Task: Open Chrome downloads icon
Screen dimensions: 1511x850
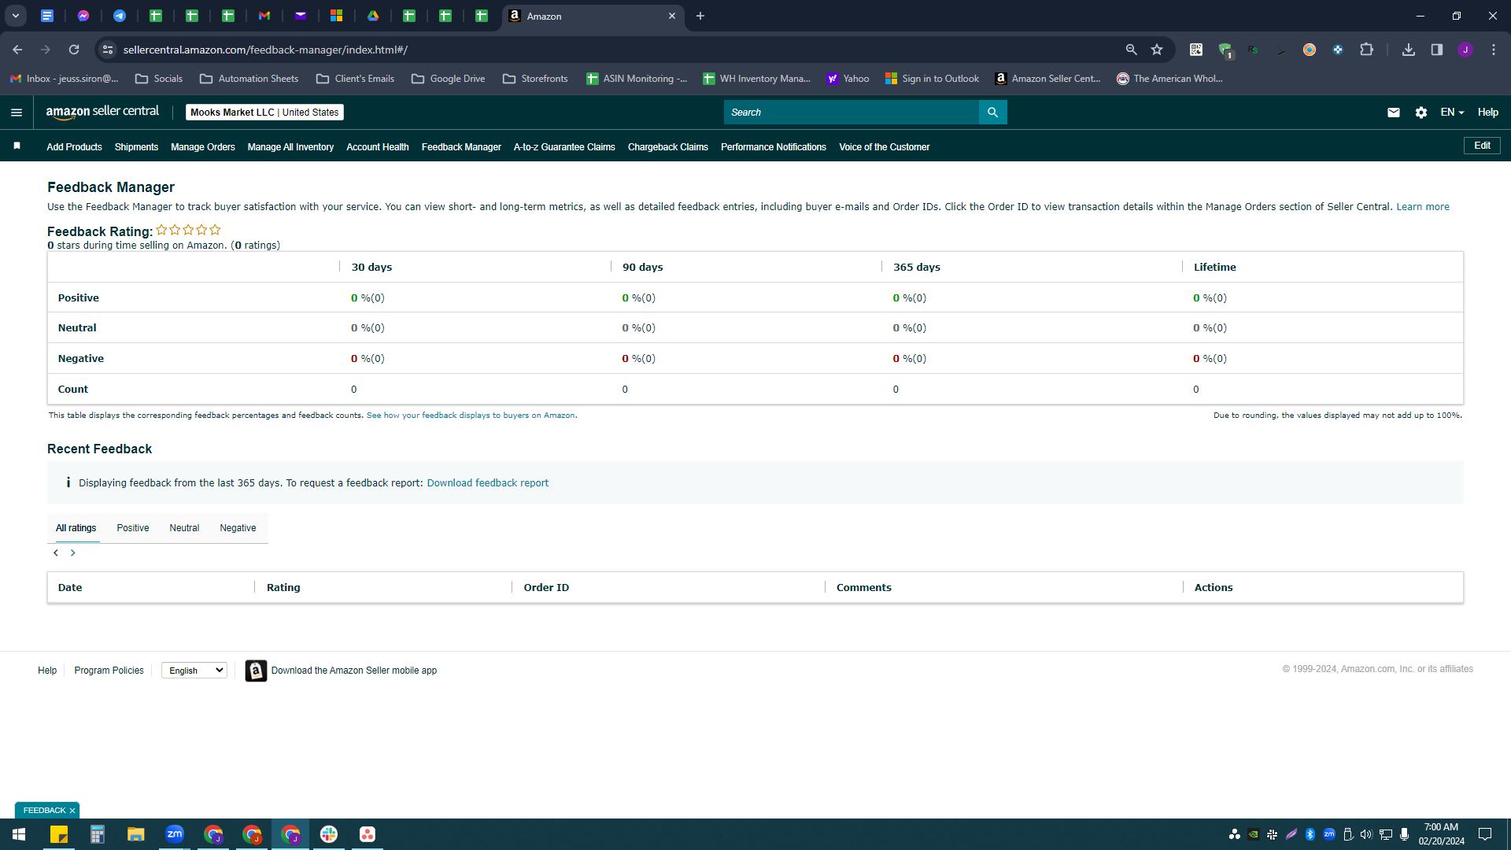Action: coord(1409,50)
